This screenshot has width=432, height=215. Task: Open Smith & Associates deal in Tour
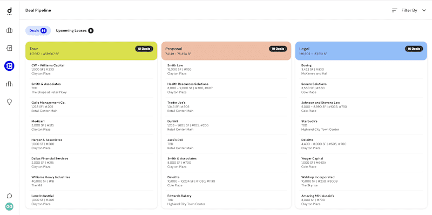[92, 88]
